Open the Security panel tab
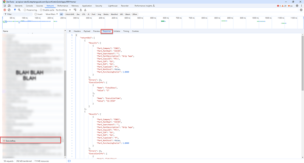The width and height of the screenshot is (304, 163). pyautogui.click(x=99, y=6)
